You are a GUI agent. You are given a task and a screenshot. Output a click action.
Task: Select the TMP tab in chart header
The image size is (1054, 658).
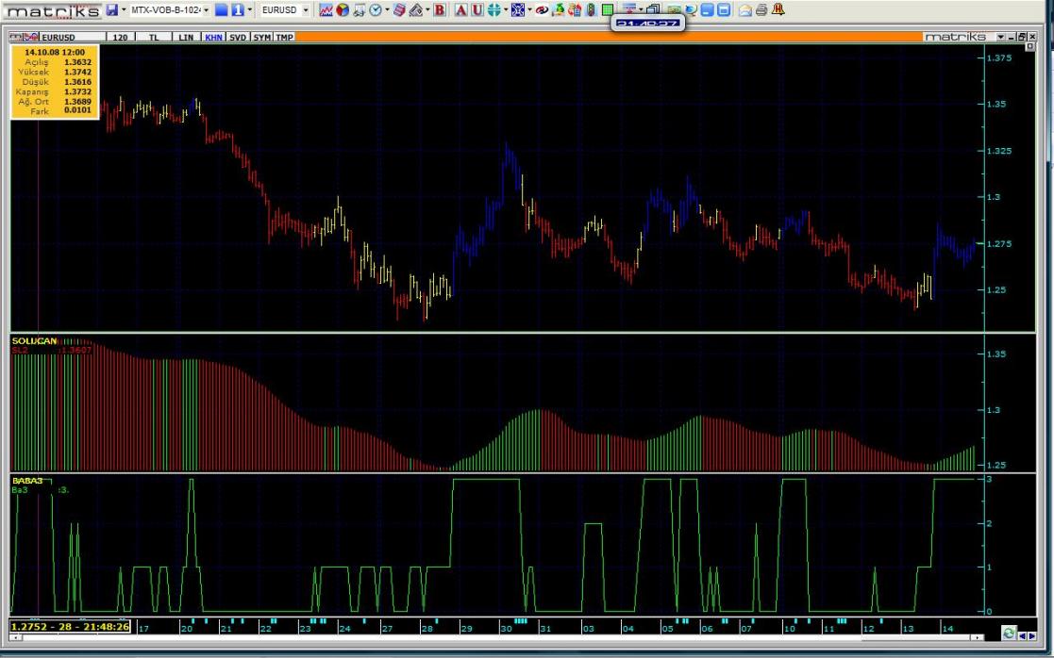pyautogui.click(x=284, y=37)
